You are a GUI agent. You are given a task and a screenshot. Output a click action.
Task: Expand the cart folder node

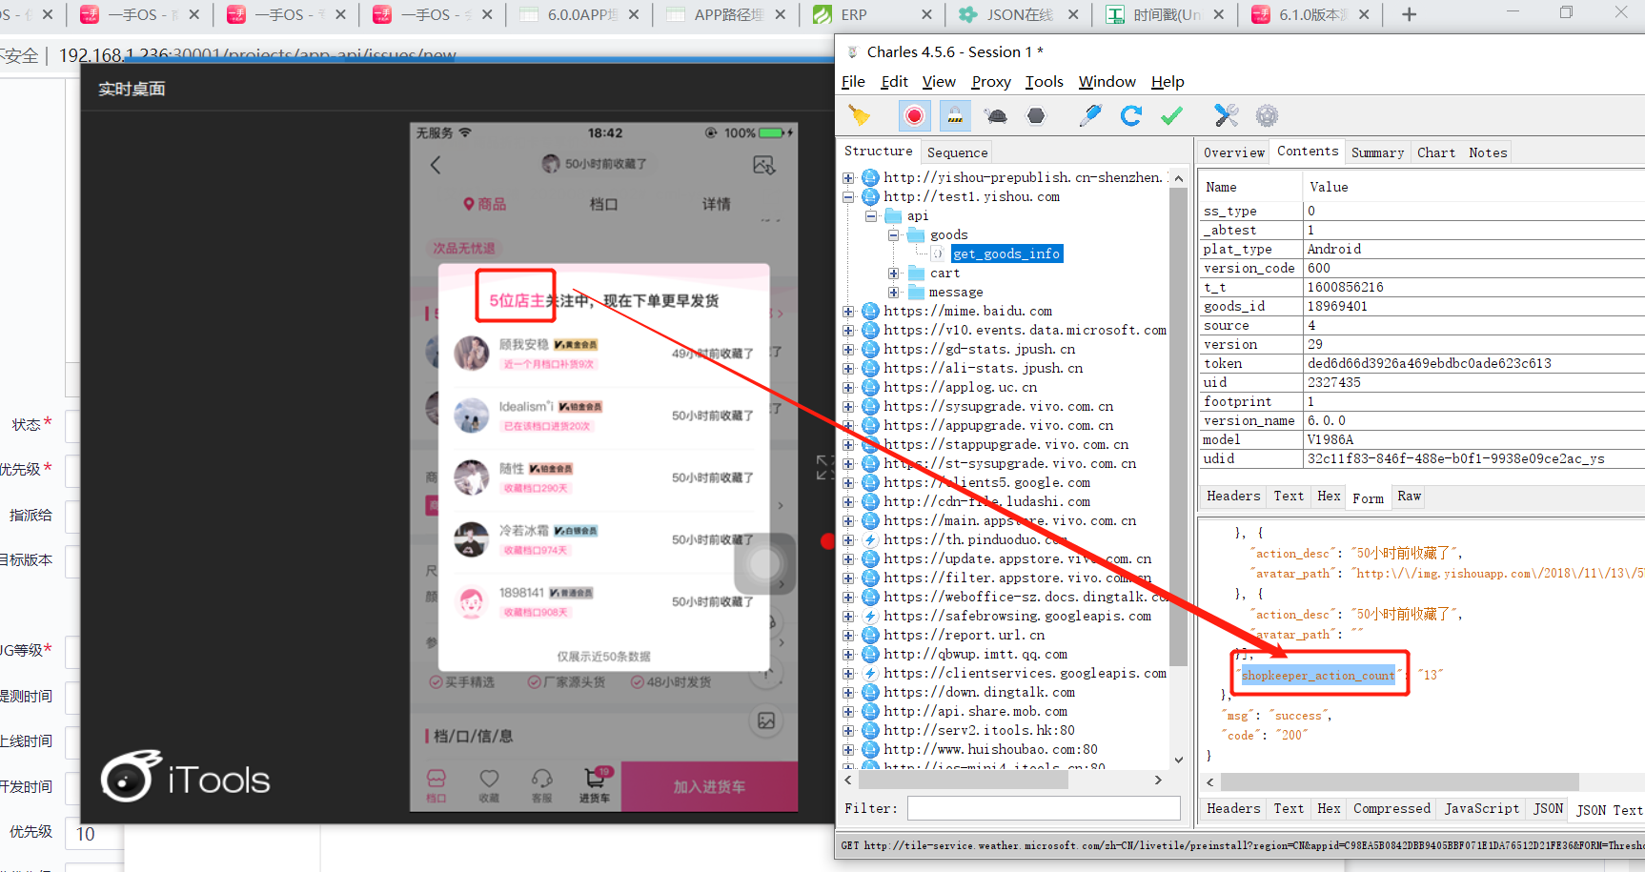(x=894, y=274)
